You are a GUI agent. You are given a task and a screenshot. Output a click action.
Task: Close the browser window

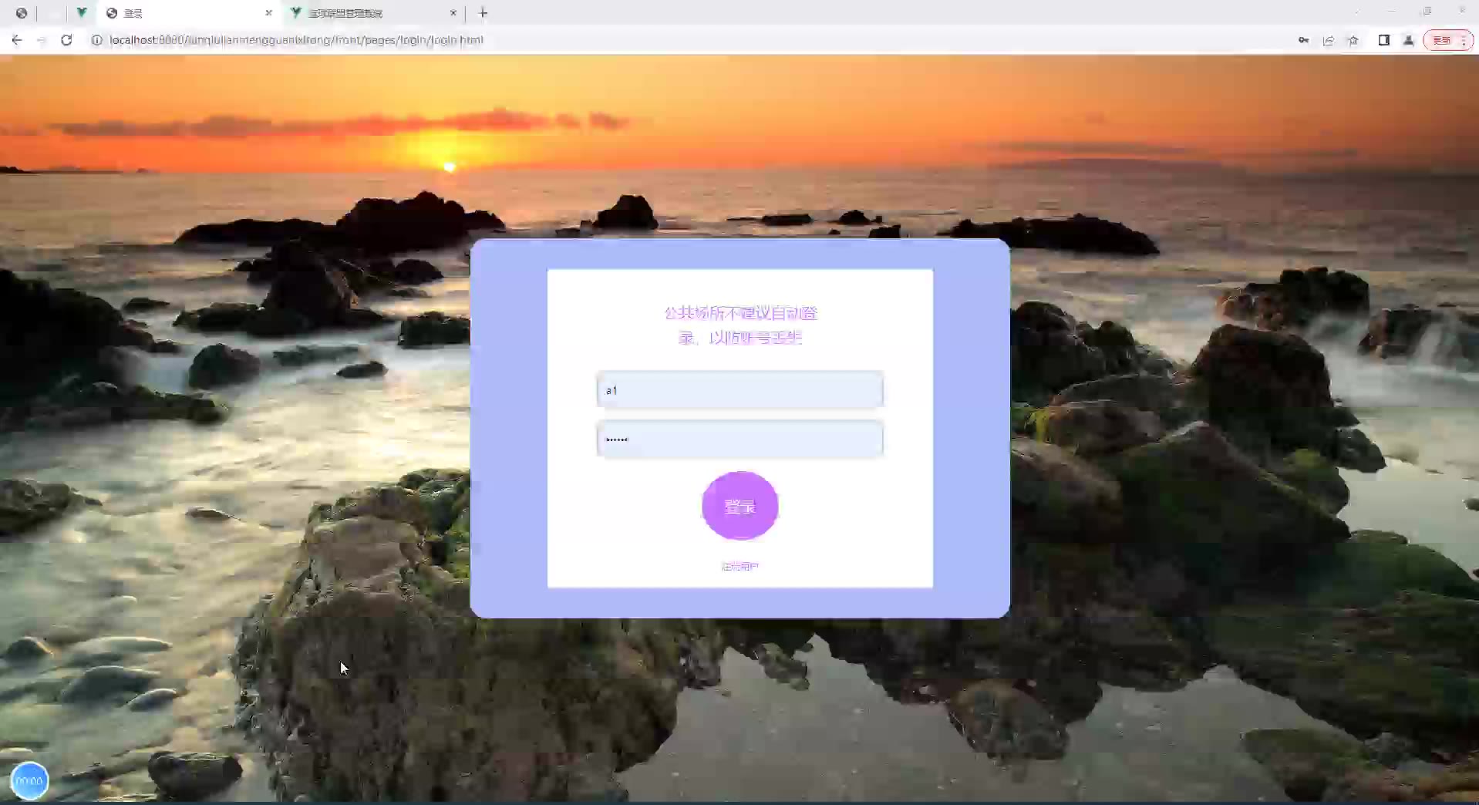tap(1461, 11)
